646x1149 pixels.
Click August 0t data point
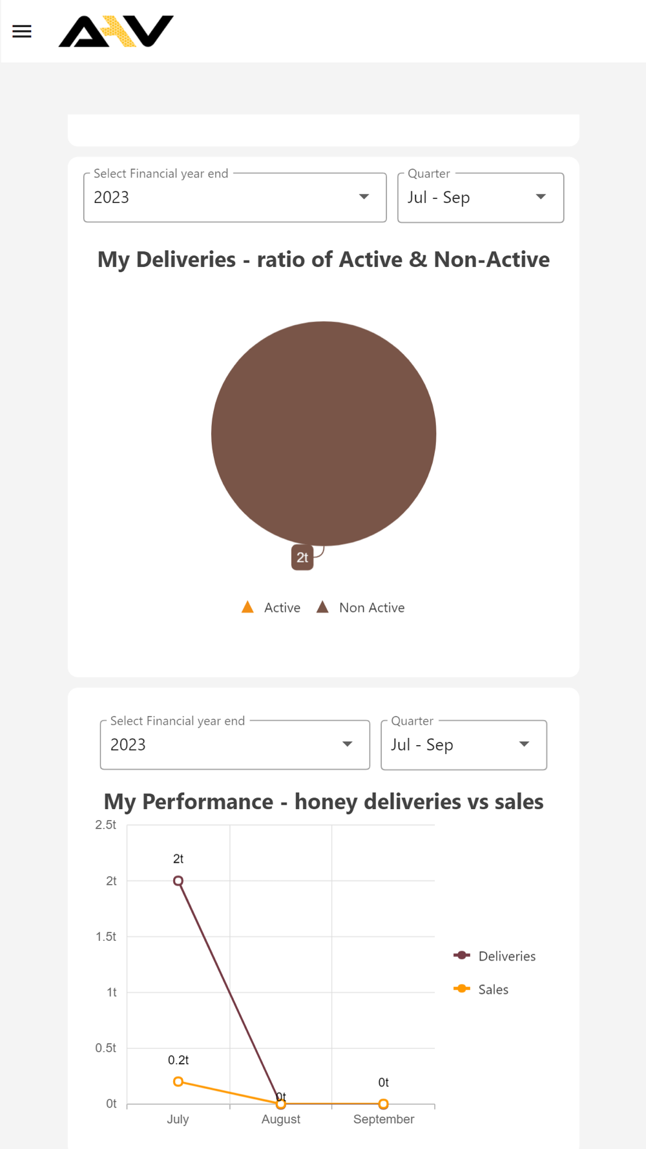(281, 1104)
